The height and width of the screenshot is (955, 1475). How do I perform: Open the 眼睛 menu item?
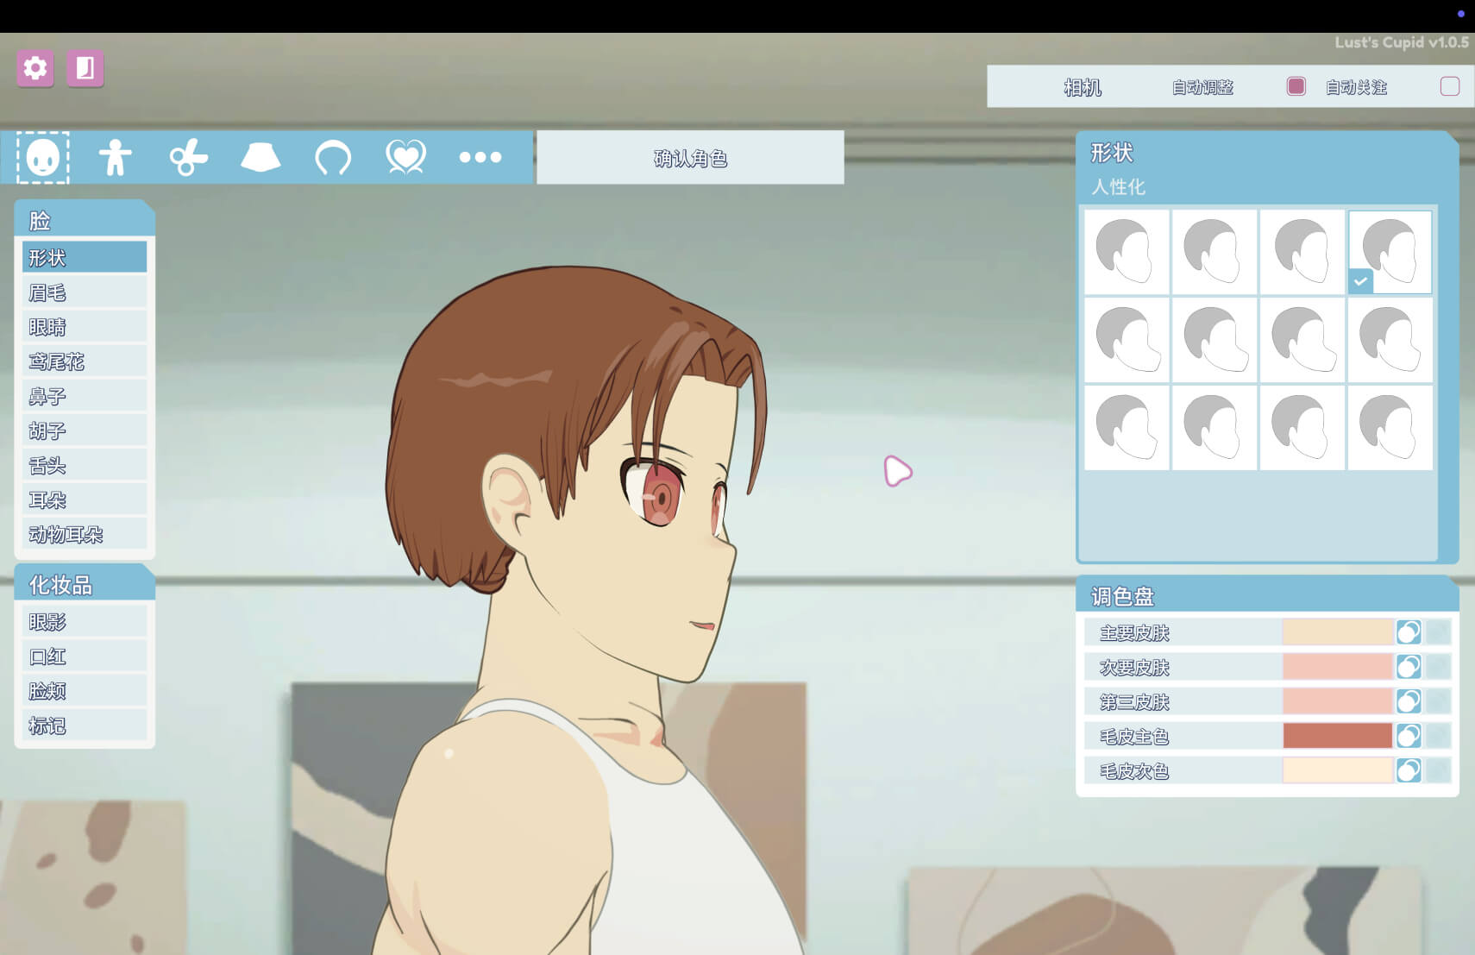point(84,327)
